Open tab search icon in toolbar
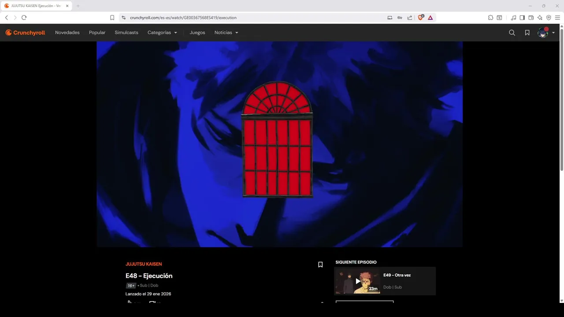This screenshot has height=317, width=564. (499, 18)
